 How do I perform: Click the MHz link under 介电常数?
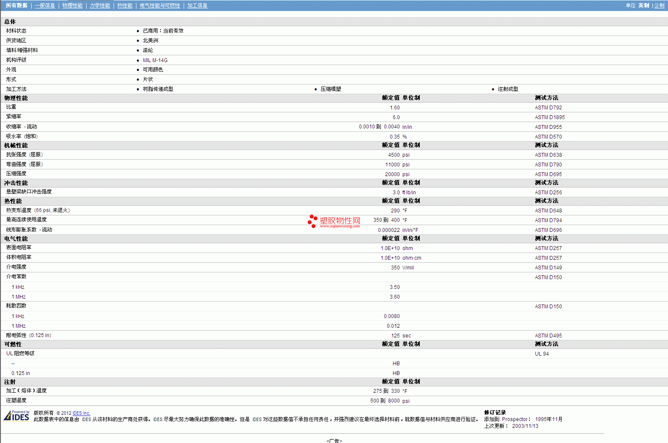pos(21,297)
